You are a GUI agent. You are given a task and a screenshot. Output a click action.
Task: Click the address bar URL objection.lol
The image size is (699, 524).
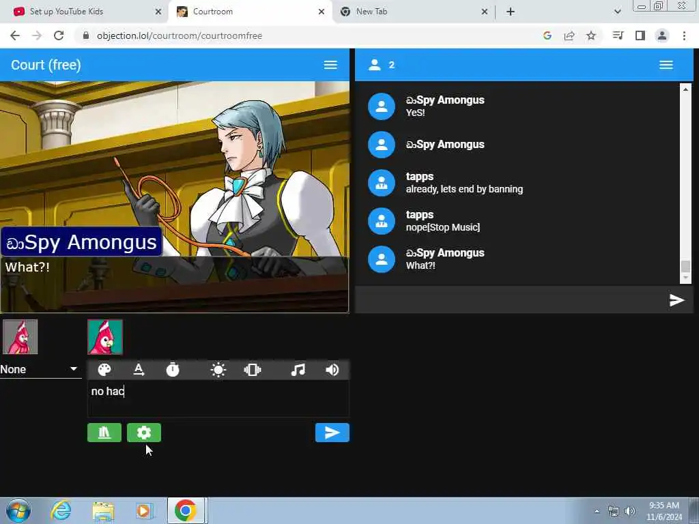point(180,35)
